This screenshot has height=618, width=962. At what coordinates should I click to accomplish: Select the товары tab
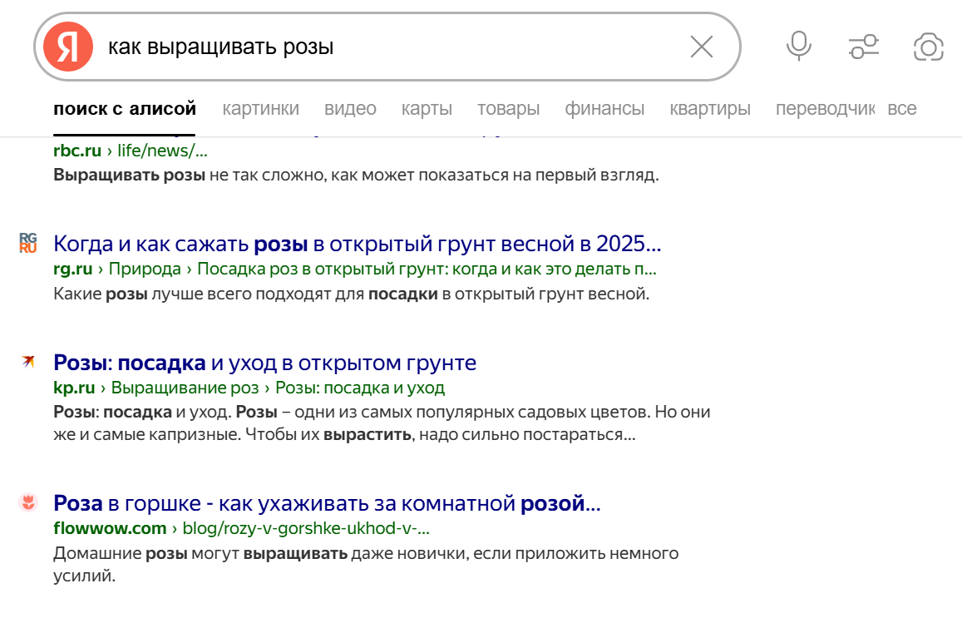(x=508, y=109)
